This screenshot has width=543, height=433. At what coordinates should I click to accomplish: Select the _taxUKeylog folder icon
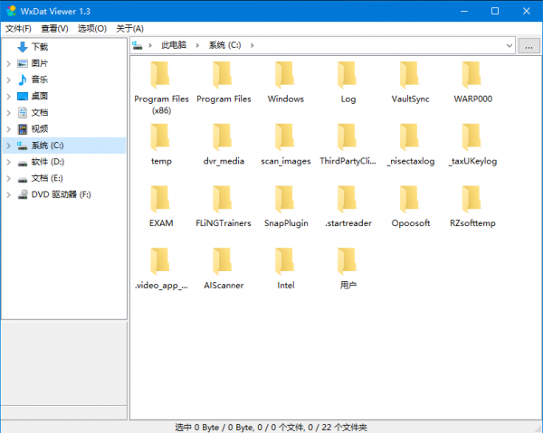click(x=472, y=137)
